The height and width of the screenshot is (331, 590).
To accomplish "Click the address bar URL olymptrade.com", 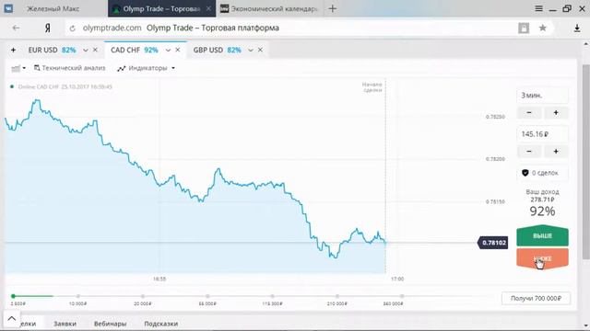I will [112, 28].
